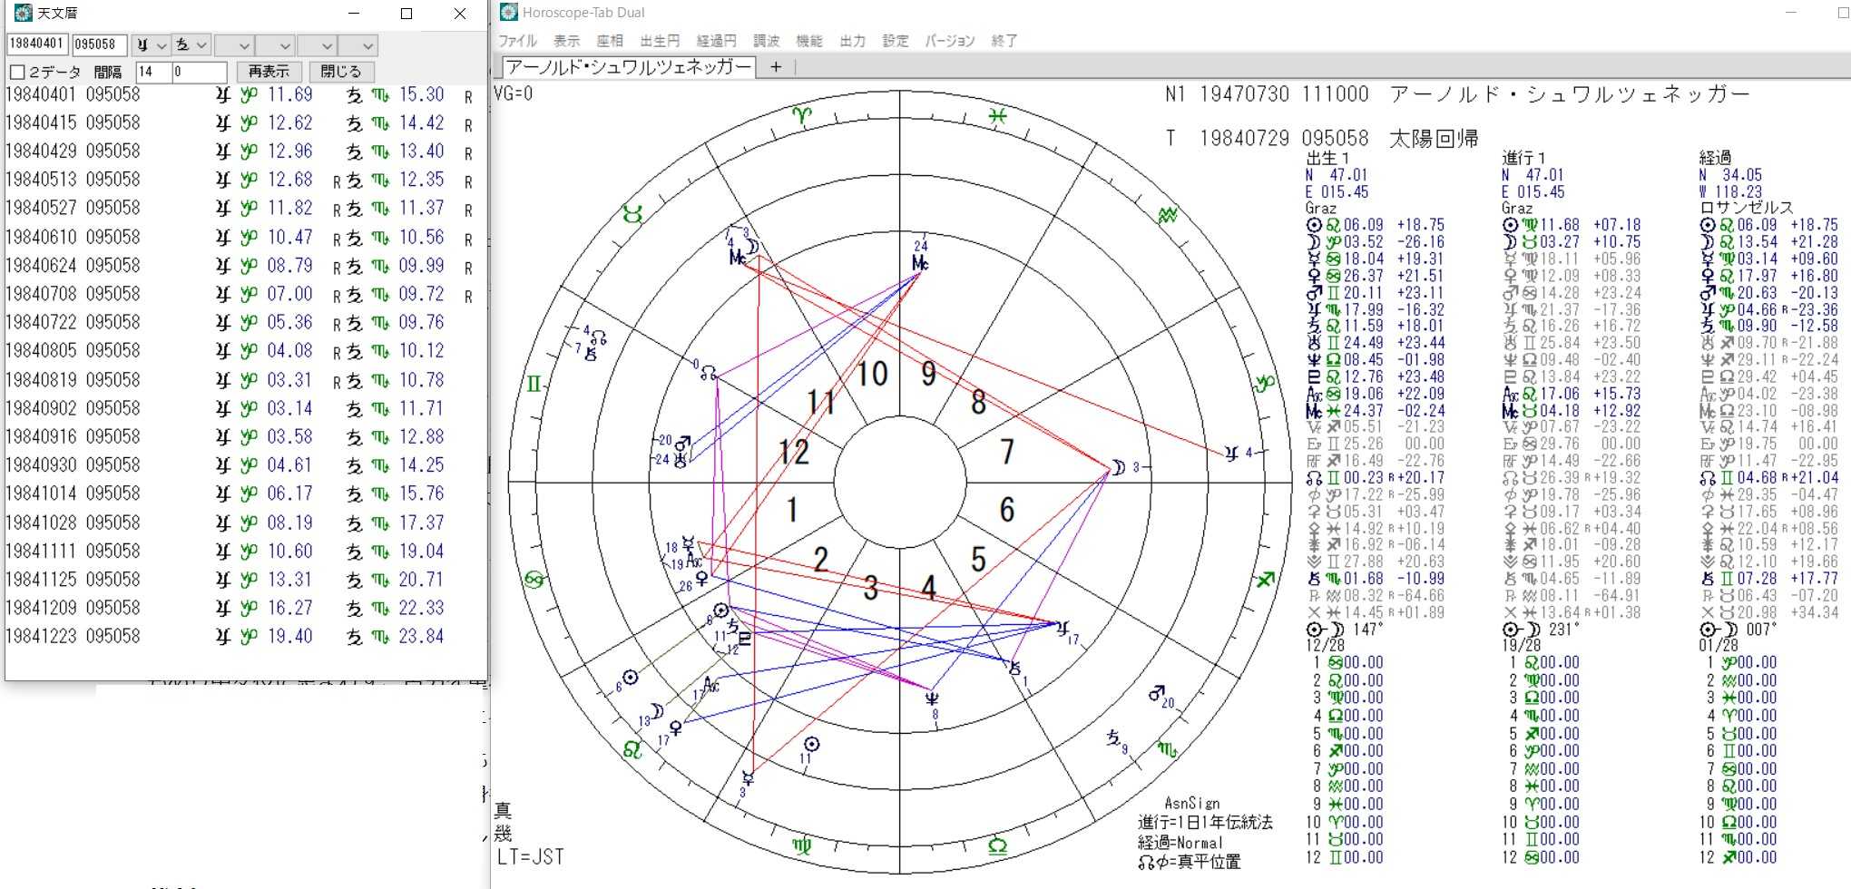
Task: Click the 閉じる button in 天文暦
Action: 341,72
